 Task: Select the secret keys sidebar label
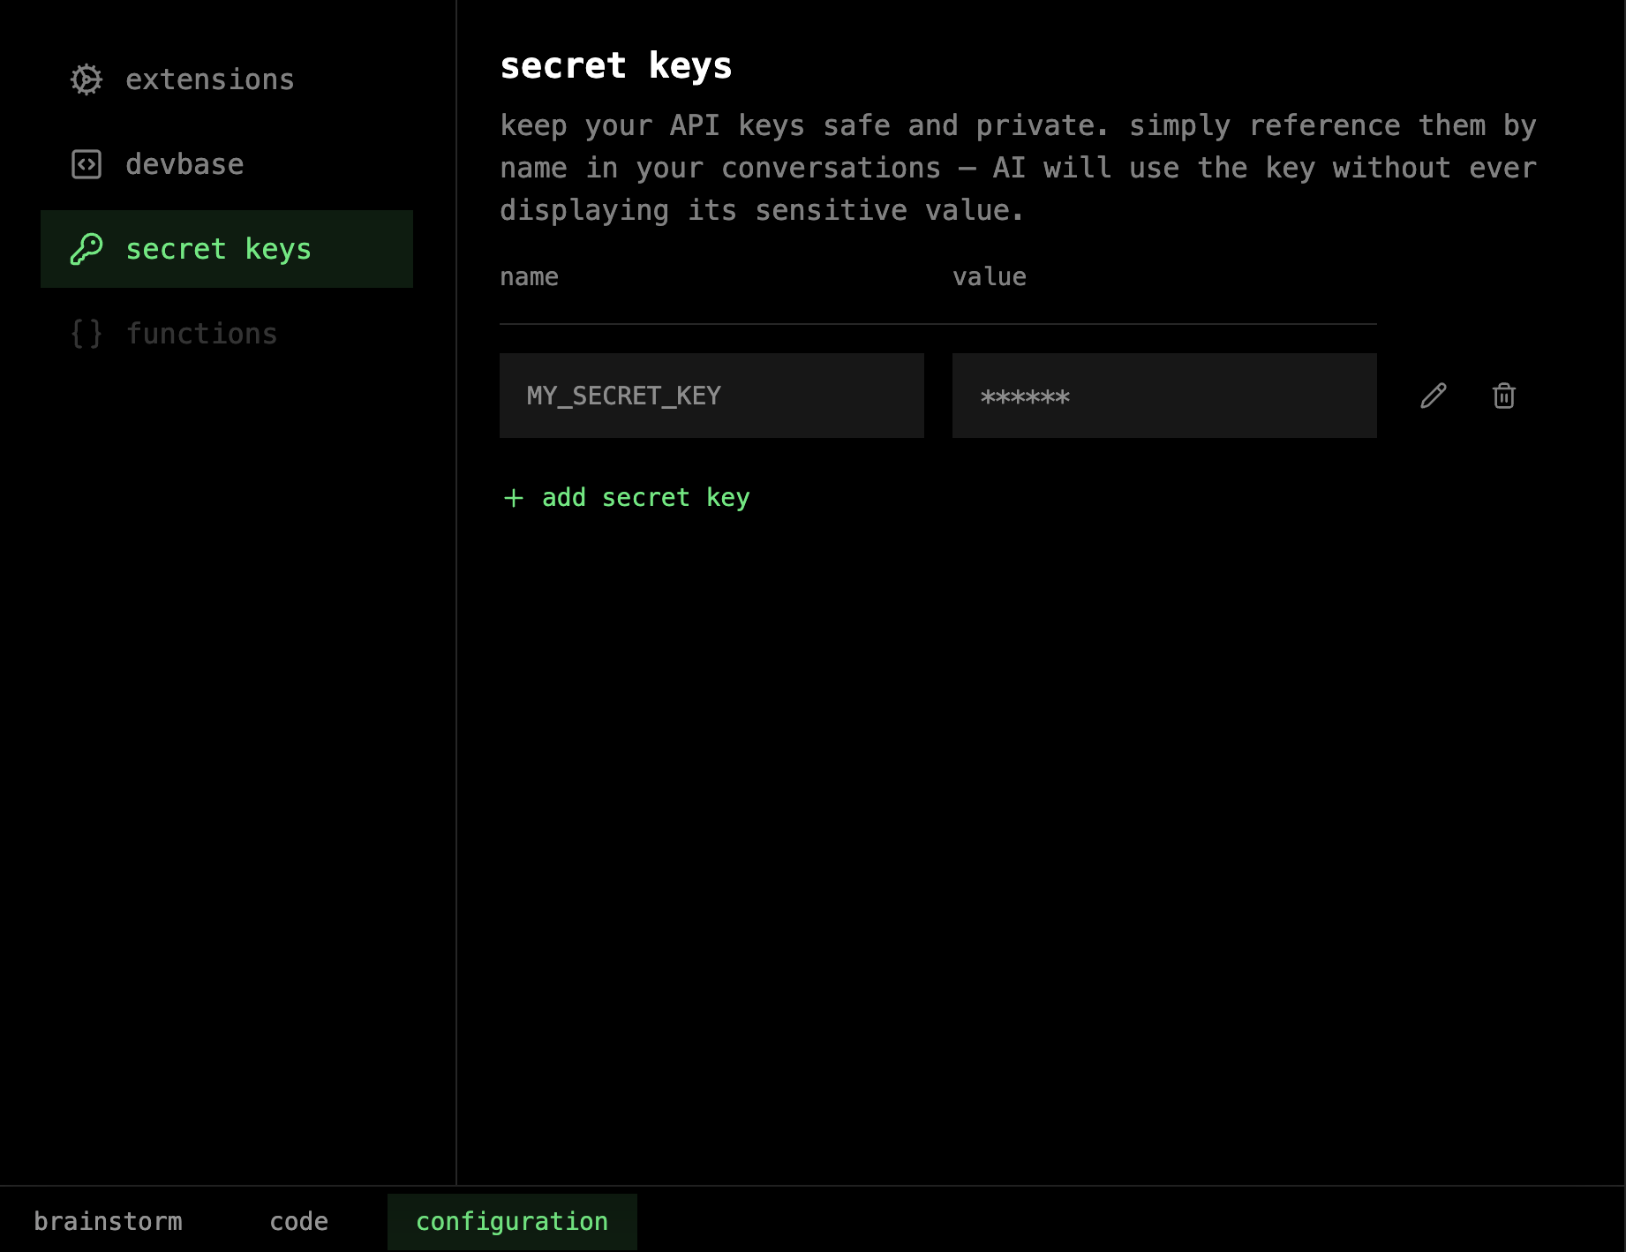pyautogui.click(x=218, y=249)
